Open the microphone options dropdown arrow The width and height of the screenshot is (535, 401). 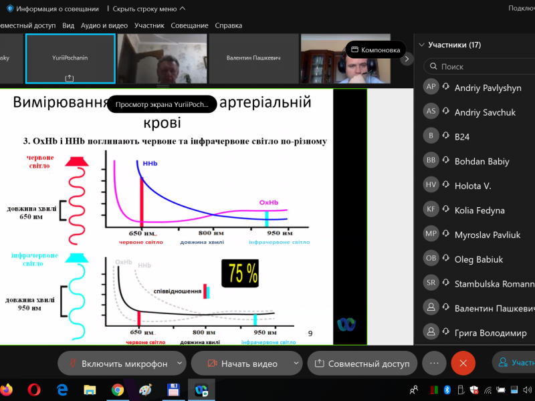tap(179, 364)
